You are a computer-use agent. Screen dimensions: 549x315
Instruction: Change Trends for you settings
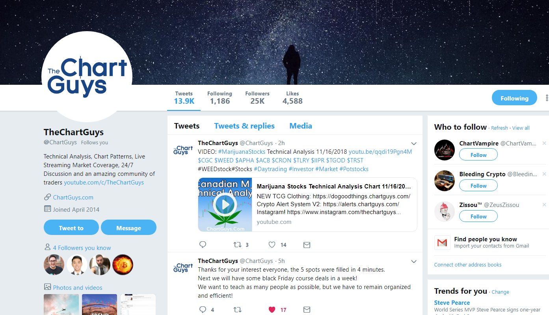click(x=501, y=292)
